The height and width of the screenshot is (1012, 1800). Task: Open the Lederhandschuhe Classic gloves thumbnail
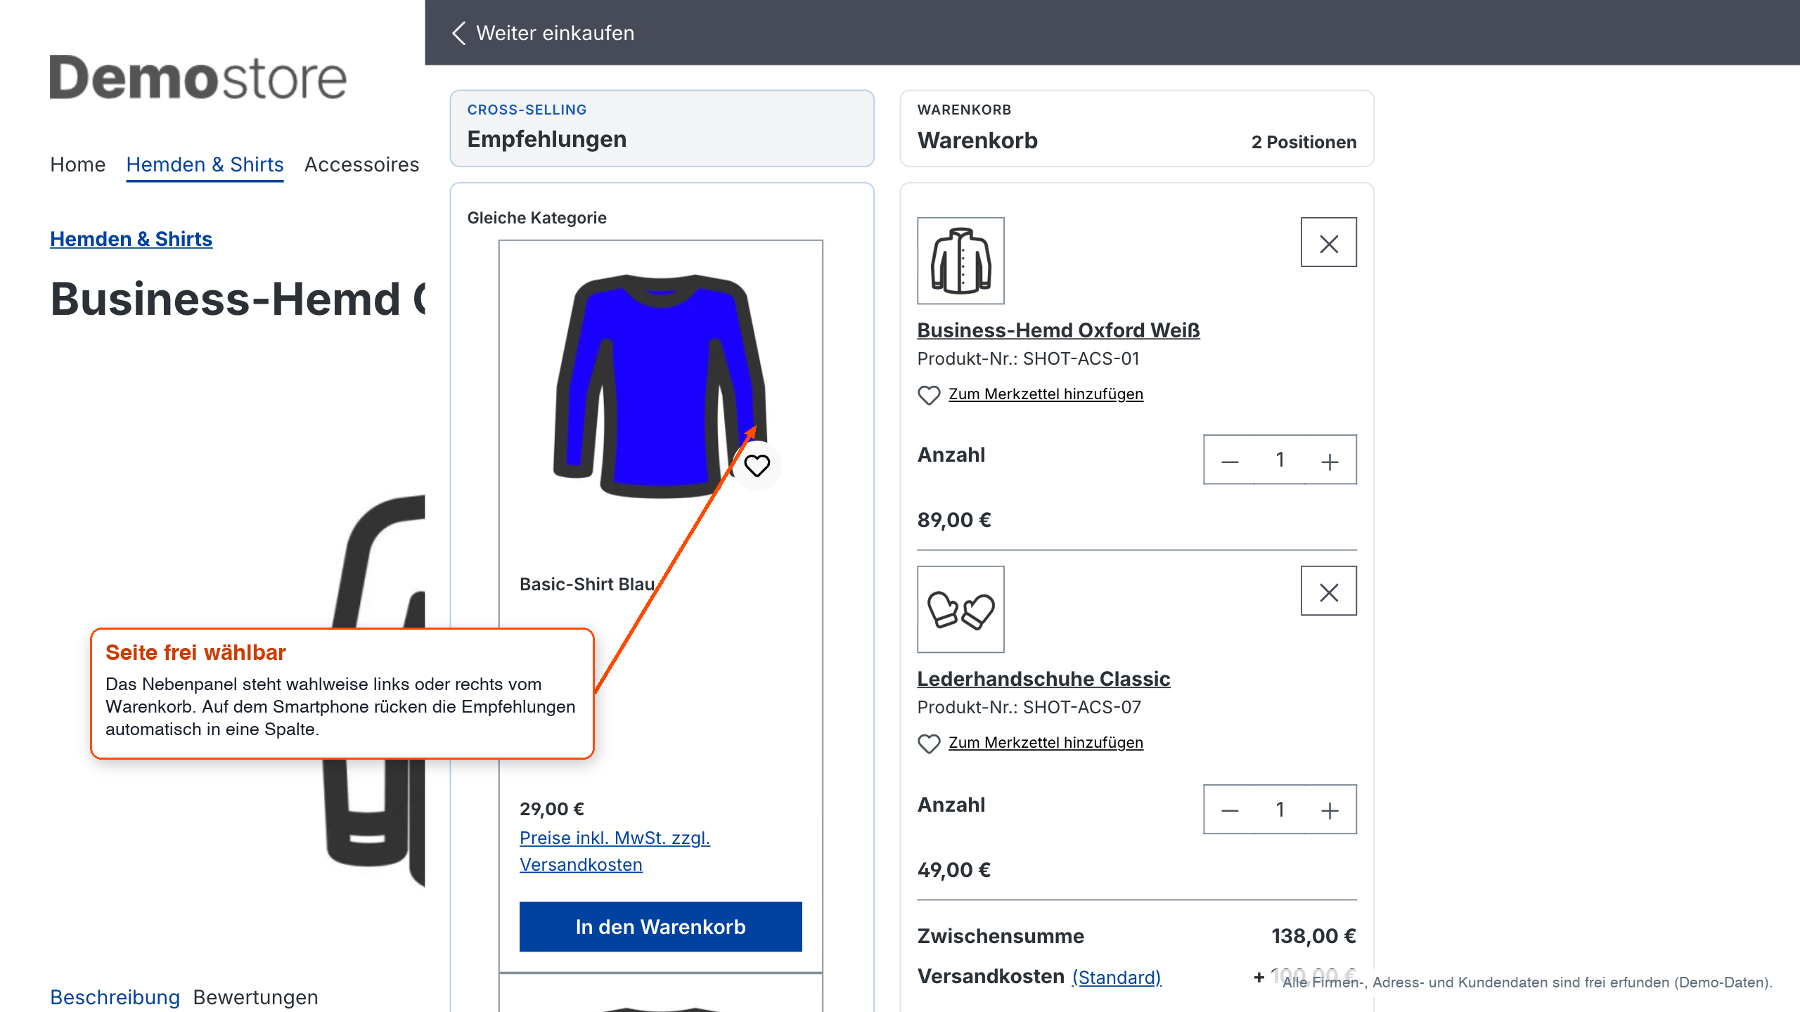click(x=960, y=609)
